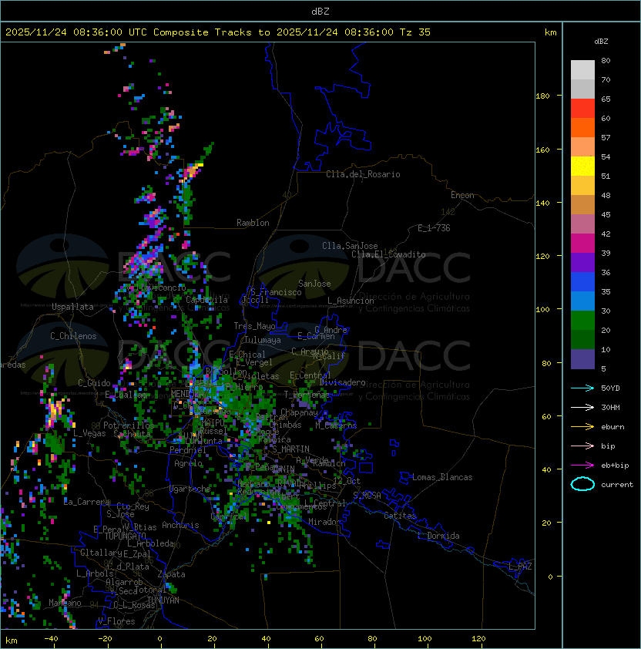Click the 'La_Carrera' map label

click(x=86, y=502)
